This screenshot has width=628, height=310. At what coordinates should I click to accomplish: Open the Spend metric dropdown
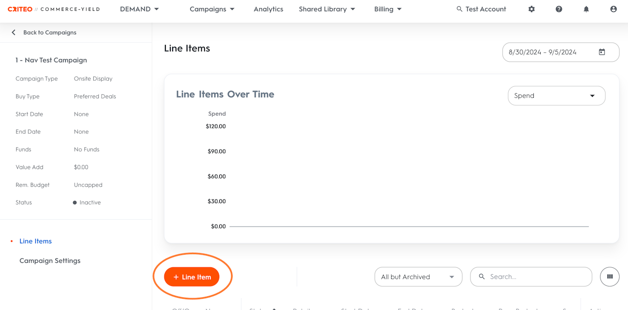556,96
